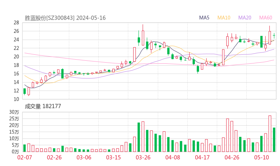
Task: Click the 5万 volume axis label
Action: (x=16, y=145)
